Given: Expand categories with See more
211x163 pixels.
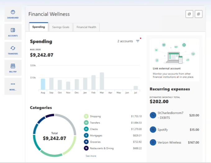Looking at the screenshot, I should pyautogui.click(x=91, y=156).
